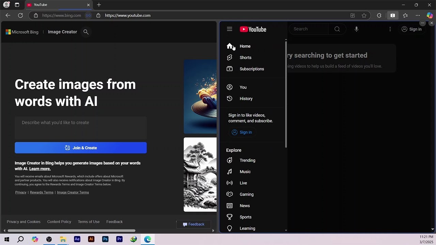Click the bing.com address in split view
Screen dimensions: 436x245
[x=62, y=15]
